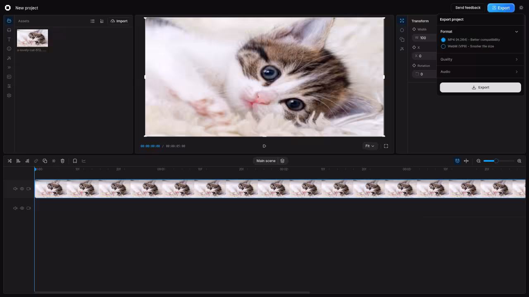The height and width of the screenshot is (297, 529).
Task: Open the magic wand effects tab in properties panel
Action: pyautogui.click(x=402, y=49)
